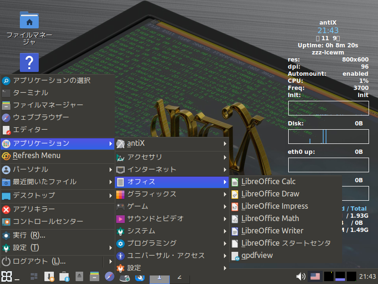Open ターミナル from the main menu

point(58,93)
